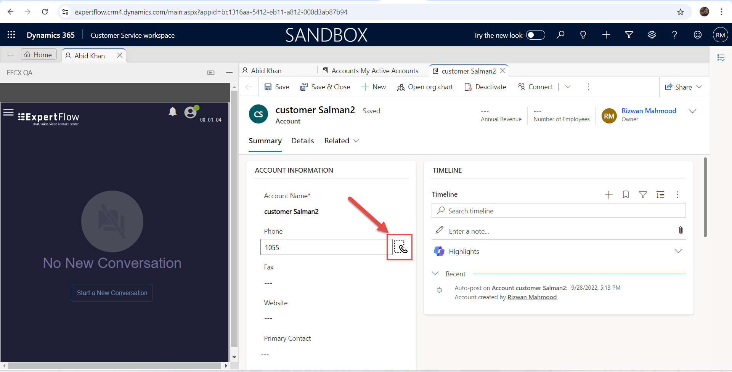
Task: Collapse the Recent timeline section
Action: (x=435, y=274)
